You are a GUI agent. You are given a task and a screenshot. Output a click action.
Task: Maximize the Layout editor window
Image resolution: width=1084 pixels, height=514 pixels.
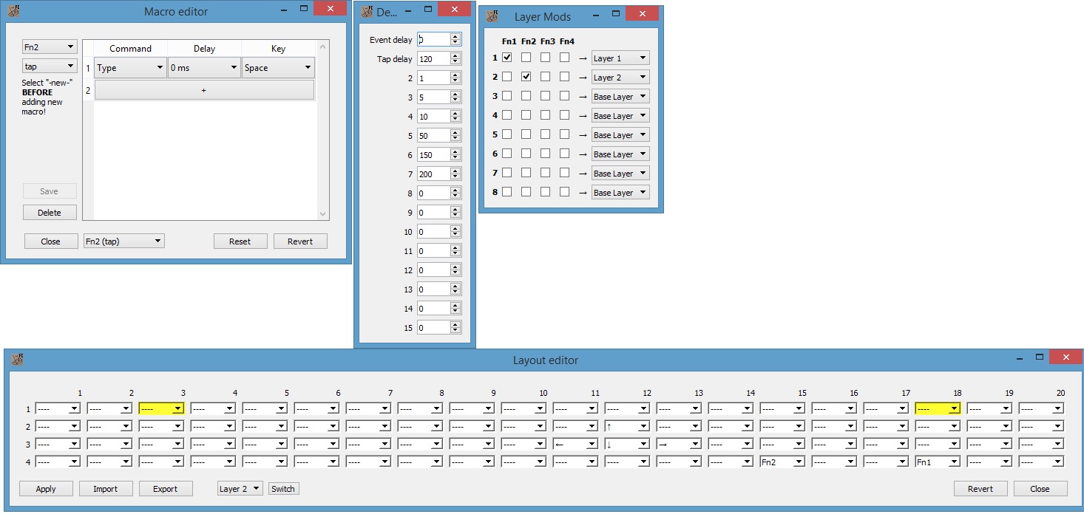click(x=1040, y=357)
